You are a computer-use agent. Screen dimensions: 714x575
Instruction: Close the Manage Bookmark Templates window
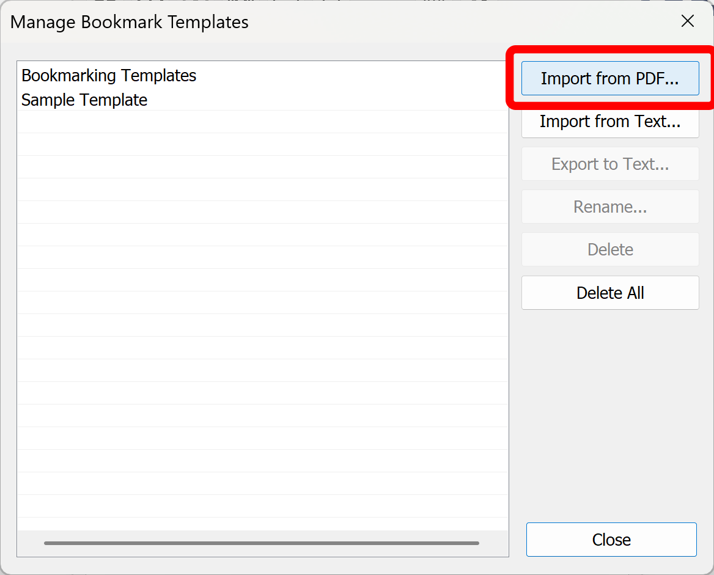tap(611, 540)
